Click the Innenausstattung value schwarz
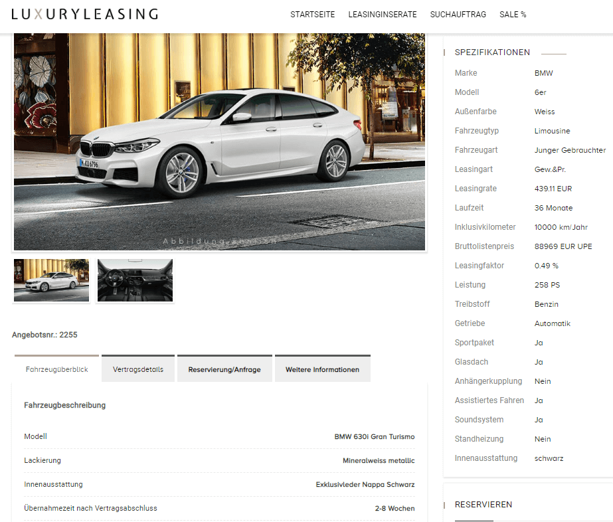613x522 pixels. (x=549, y=458)
